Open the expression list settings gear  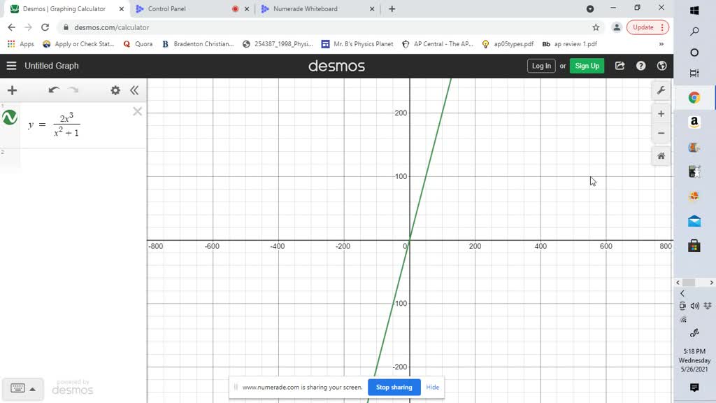[115, 90]
